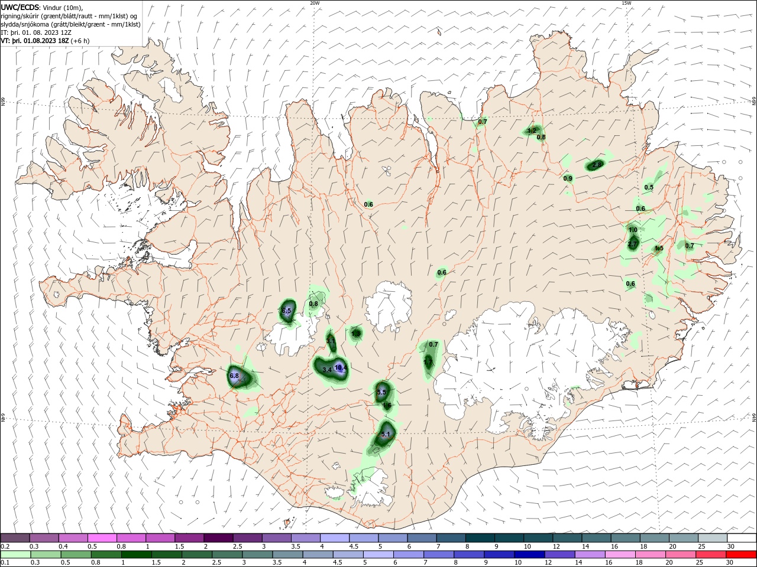Pick the light pink 0.5 swatch in the top legend
This screenshot has width=757, height=567.
point(102,538)
